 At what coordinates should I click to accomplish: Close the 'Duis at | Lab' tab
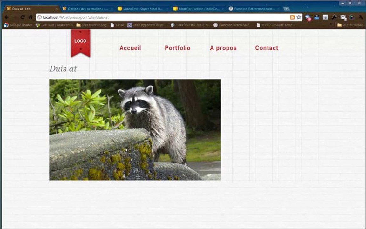56,9
